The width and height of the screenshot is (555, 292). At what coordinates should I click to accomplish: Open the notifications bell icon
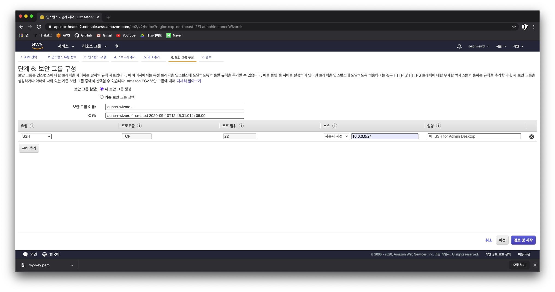point(459,46)
